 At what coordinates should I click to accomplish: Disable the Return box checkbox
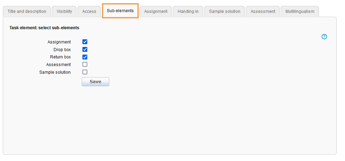pos(85,57)
